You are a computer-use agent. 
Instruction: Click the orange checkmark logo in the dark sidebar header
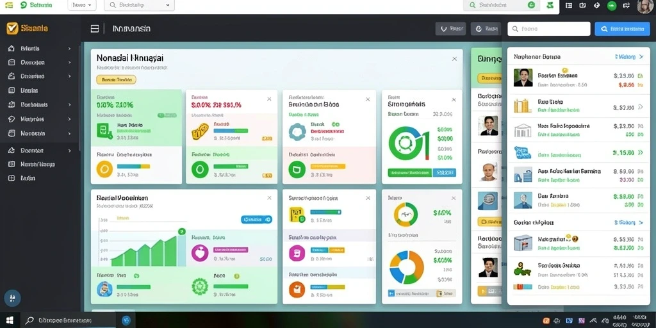tap(12, 28)
